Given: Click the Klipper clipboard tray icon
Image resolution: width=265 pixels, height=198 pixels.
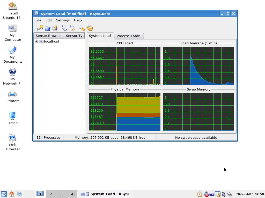Looking at the screenshot, I should pyautogui.click(x=200, y=194).
